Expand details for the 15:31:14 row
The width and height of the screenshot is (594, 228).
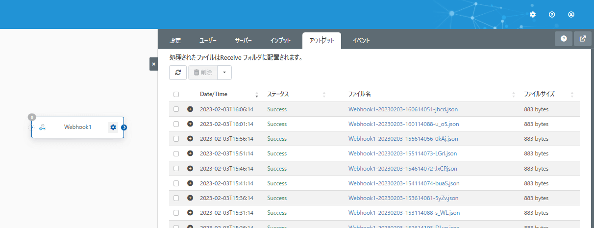[190, 213]
